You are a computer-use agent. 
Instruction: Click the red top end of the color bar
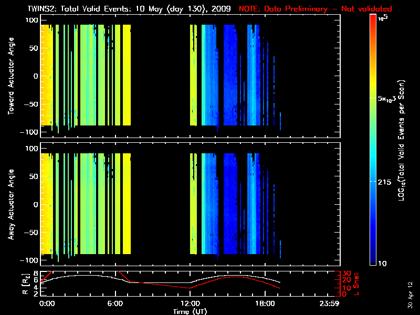pos(373,18)
